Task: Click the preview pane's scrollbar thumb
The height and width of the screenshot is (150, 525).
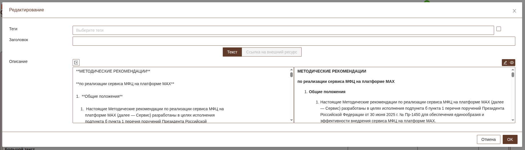Action: (x=513, y=75)
